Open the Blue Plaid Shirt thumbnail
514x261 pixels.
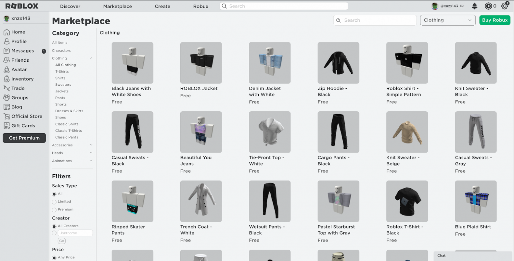coord(476,201)
